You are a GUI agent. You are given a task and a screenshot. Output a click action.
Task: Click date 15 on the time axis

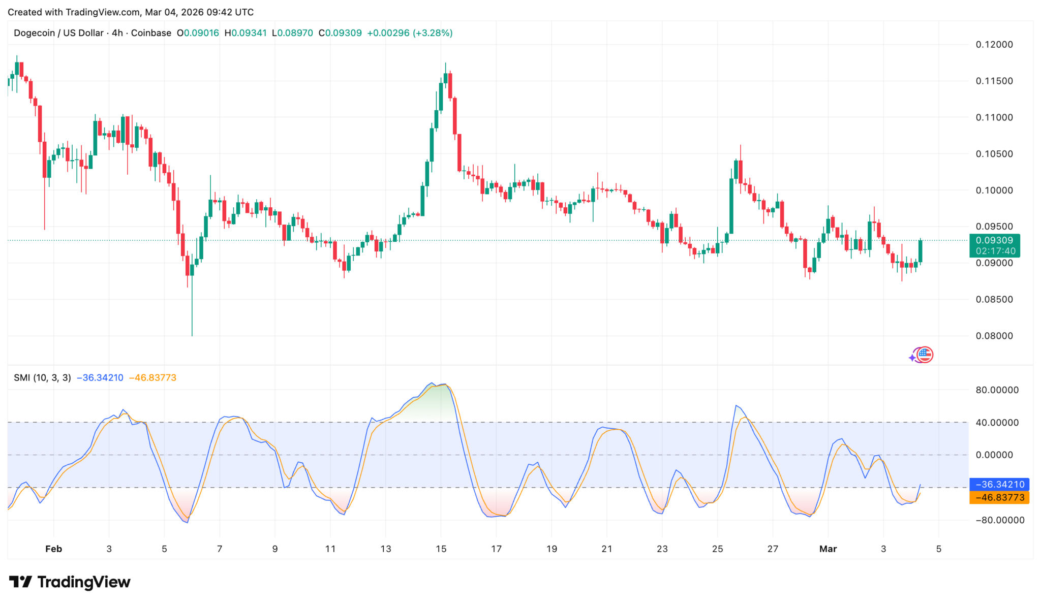441,549
